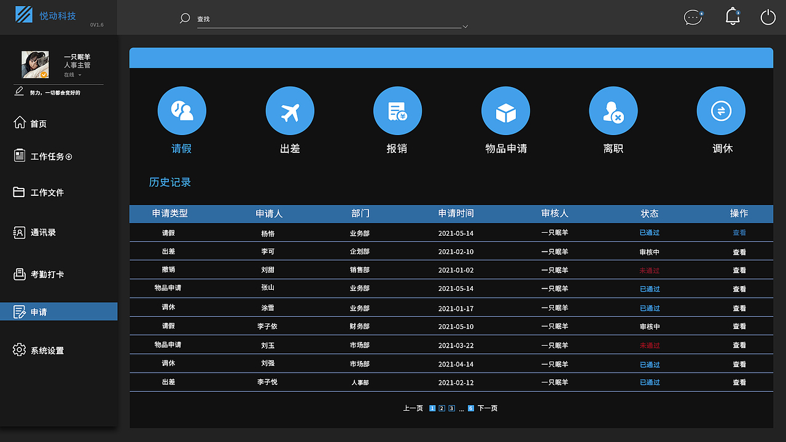The height and width of the screenshot is (442, 786).
Task: Click the user avatar thumbnail in sidebar
Action: 35,64
